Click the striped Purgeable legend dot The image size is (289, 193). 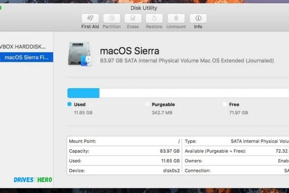tap(147, 104)
